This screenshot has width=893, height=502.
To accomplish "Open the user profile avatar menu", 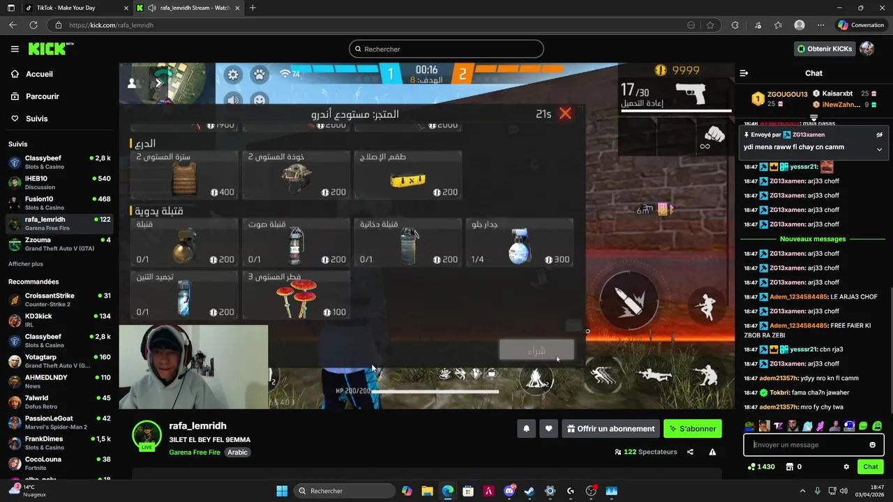I will [x=866, y=49].
